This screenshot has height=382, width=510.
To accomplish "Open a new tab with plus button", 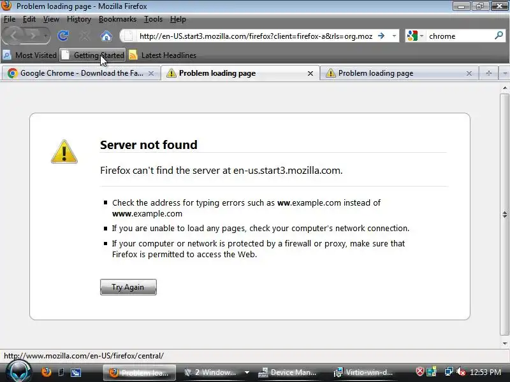I will 488,73.
